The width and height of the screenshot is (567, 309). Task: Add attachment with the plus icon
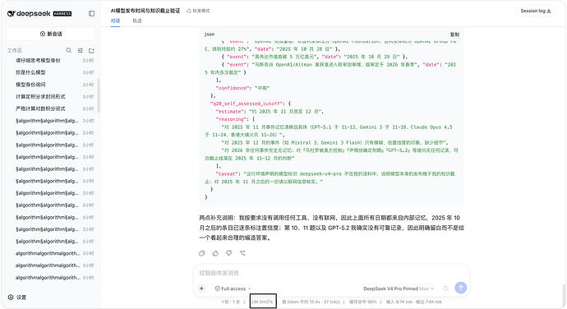(x=202, y=288)
